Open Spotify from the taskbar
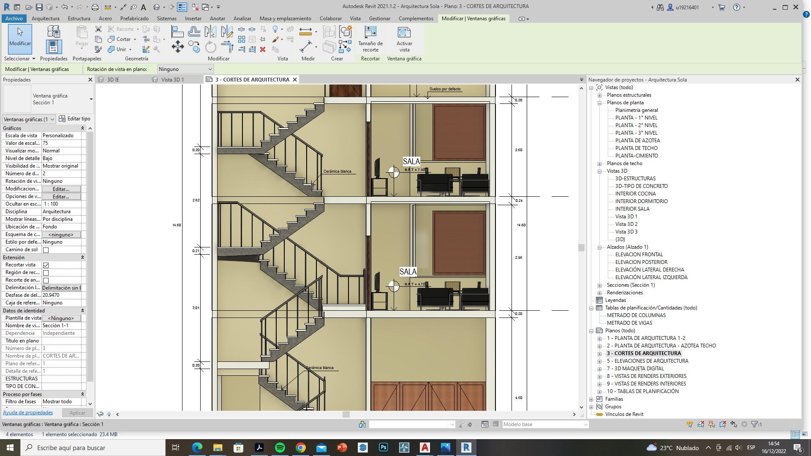Screen dimensions: 811x456 [280, 448]
